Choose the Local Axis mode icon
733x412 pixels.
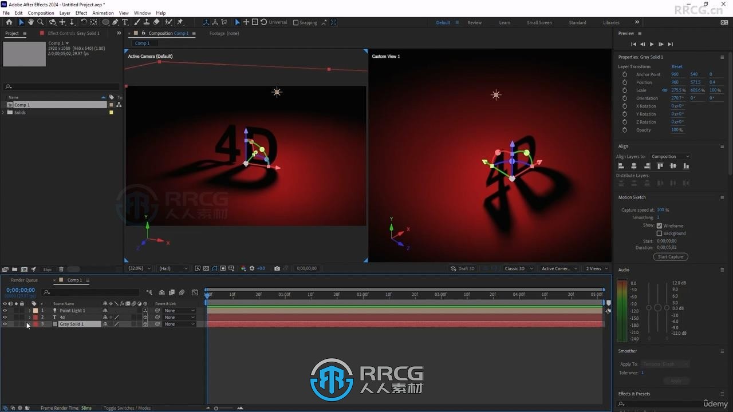[206, 22]
